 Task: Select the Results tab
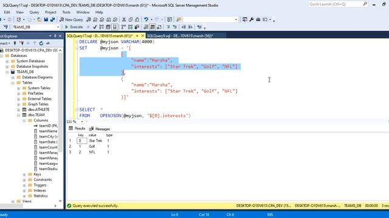point(77,128)
